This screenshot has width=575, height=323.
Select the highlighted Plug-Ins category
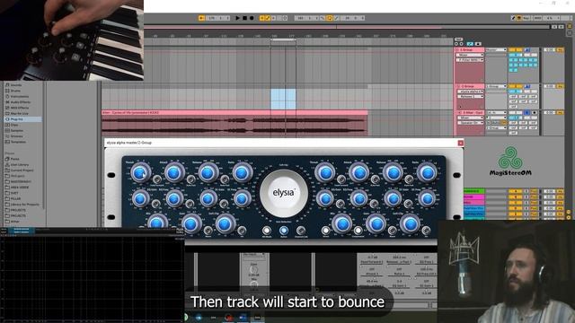(x=22, y=119)
